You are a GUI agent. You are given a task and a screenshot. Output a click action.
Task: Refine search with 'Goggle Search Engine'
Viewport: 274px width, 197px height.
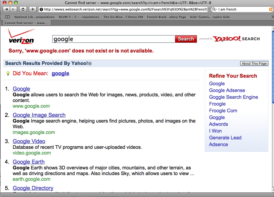click(x=233, y=97)
